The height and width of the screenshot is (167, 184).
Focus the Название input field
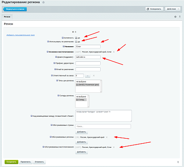88,47
